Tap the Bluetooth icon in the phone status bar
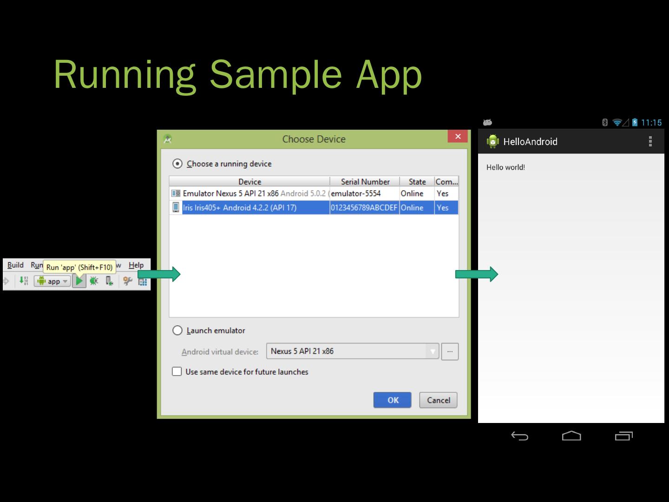This screenshot has height=502, width=669. 605,122
